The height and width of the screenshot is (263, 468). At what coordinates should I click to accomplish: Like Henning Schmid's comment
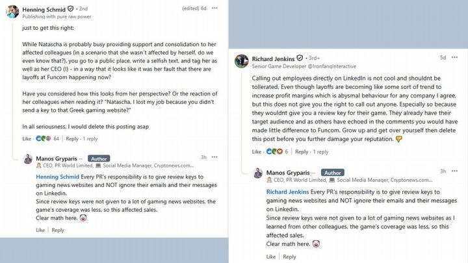[27, 138]
